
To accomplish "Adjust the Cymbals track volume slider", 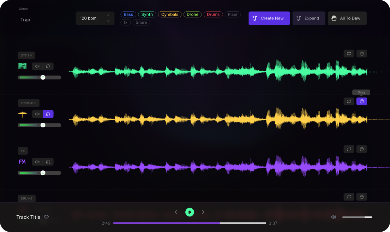I will pos(39,125).
